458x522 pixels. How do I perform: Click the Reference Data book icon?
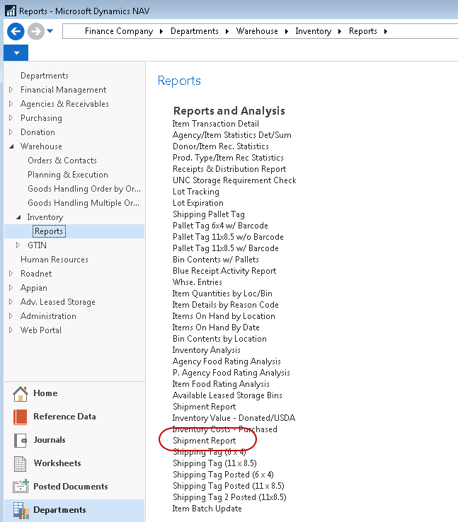click(21, 417)
